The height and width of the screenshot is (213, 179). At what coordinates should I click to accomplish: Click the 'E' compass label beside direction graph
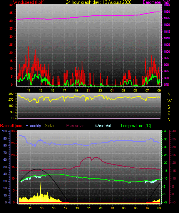point(169,113)
